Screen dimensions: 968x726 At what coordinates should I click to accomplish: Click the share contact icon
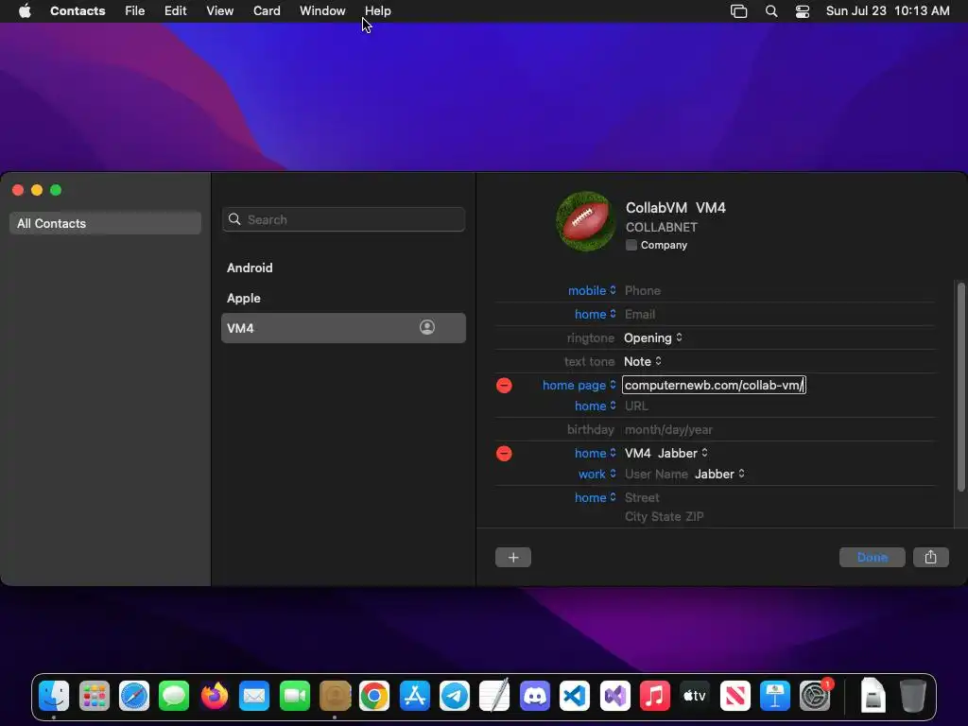click(930, 558)
